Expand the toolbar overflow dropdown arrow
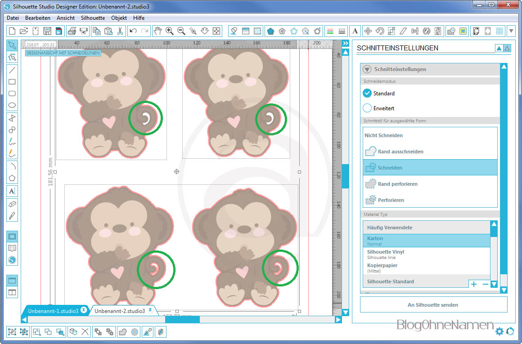 point(511,31)
